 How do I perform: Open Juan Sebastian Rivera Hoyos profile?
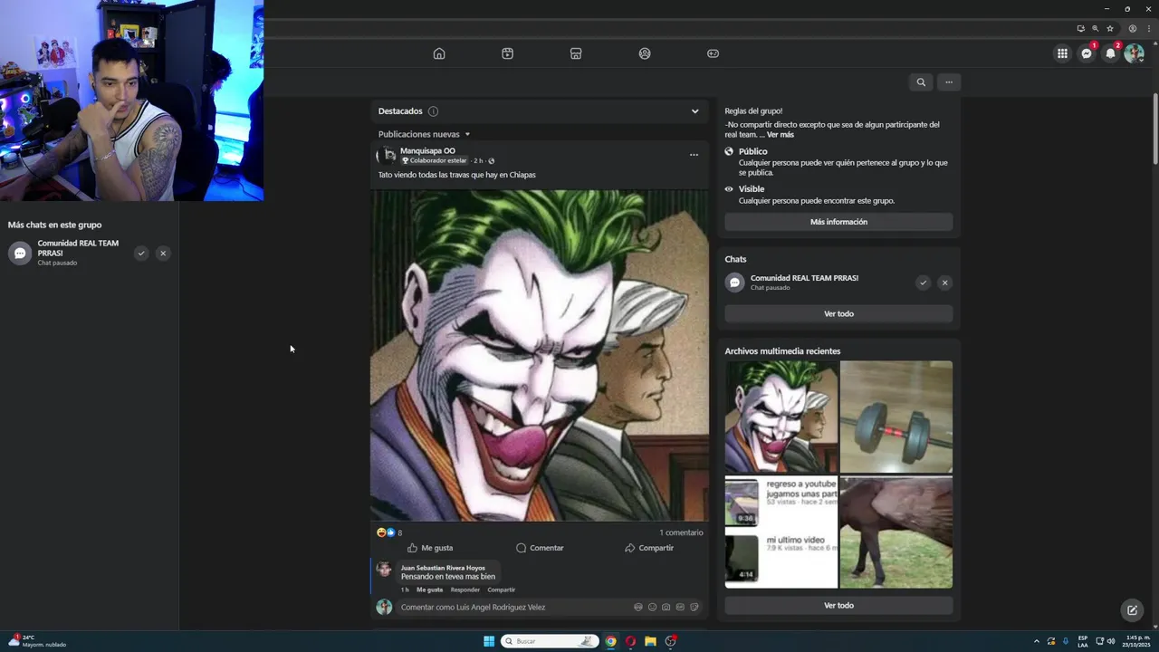tap(443, 568)
